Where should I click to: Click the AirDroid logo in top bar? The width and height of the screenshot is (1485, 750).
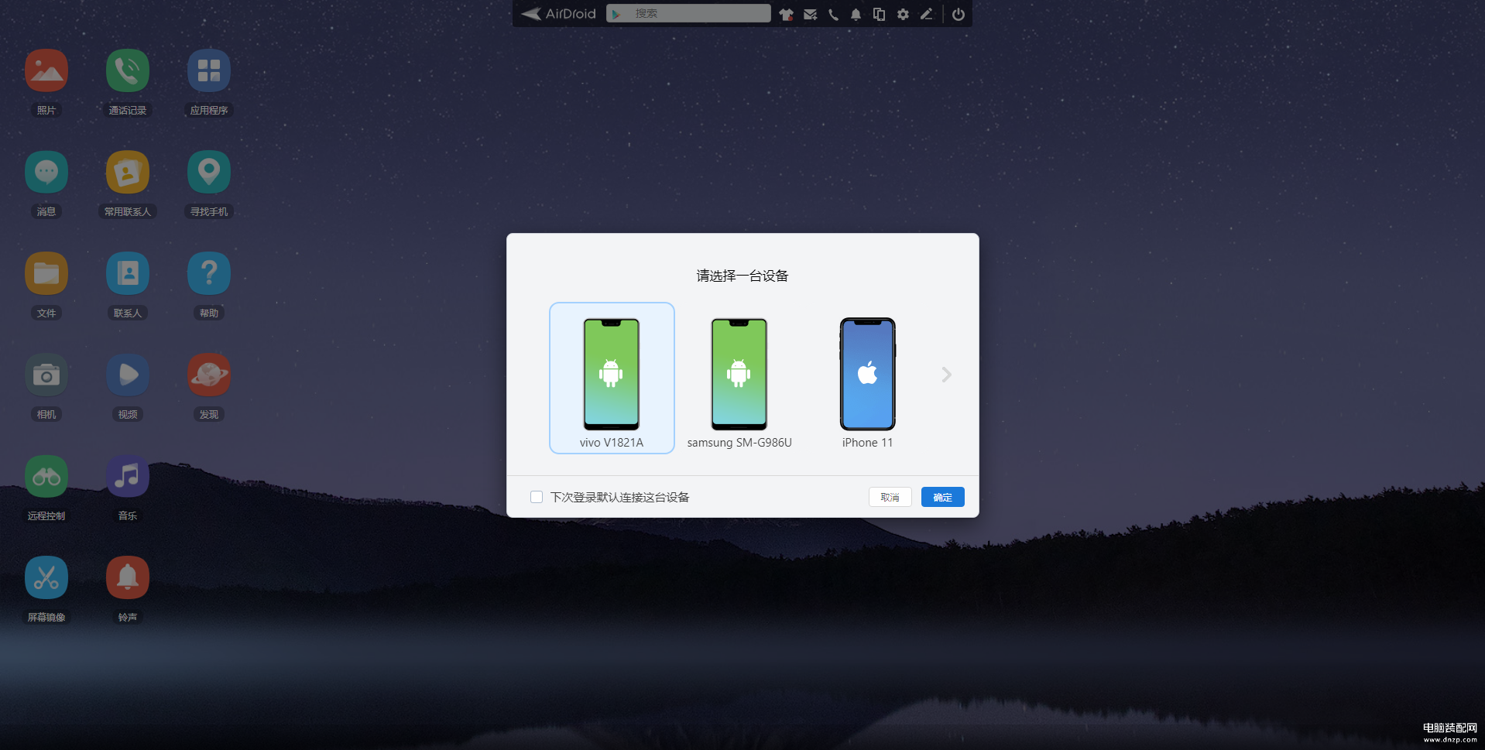558,14
